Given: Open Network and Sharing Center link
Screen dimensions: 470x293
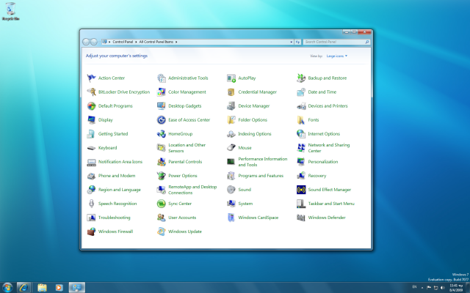Looking at the screenshot, I should [x=329, y=148].
